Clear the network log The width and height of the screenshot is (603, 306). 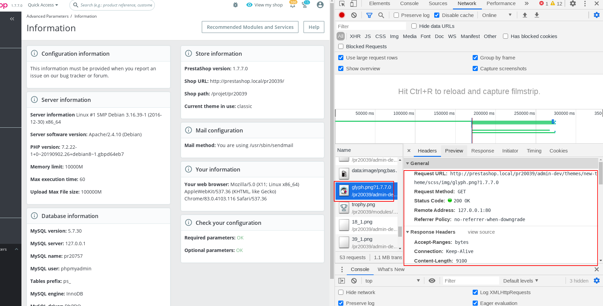354,15
